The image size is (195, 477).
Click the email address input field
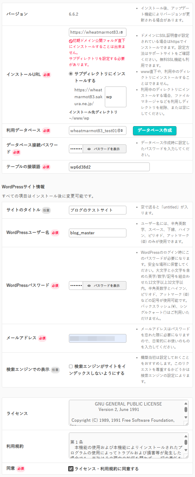point(97,338)
